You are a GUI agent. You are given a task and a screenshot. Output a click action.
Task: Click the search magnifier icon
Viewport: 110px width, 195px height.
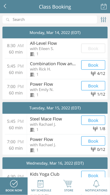click(8, 20)
